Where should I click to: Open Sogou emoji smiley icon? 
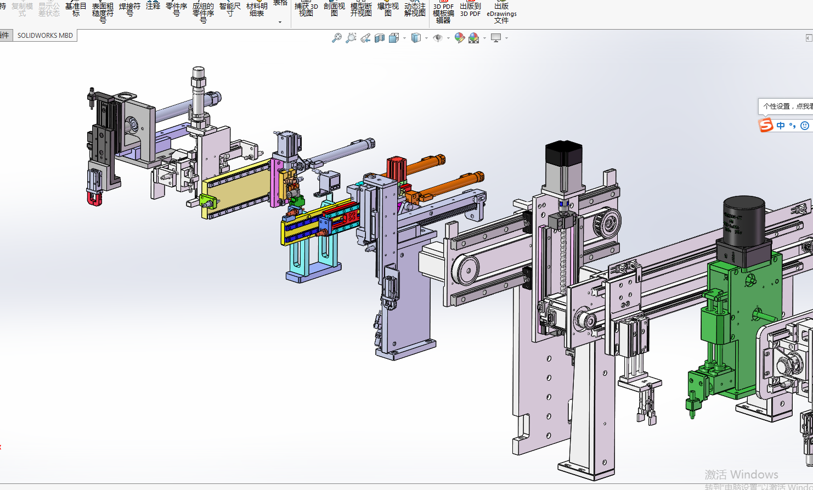[x=805, y=126]
